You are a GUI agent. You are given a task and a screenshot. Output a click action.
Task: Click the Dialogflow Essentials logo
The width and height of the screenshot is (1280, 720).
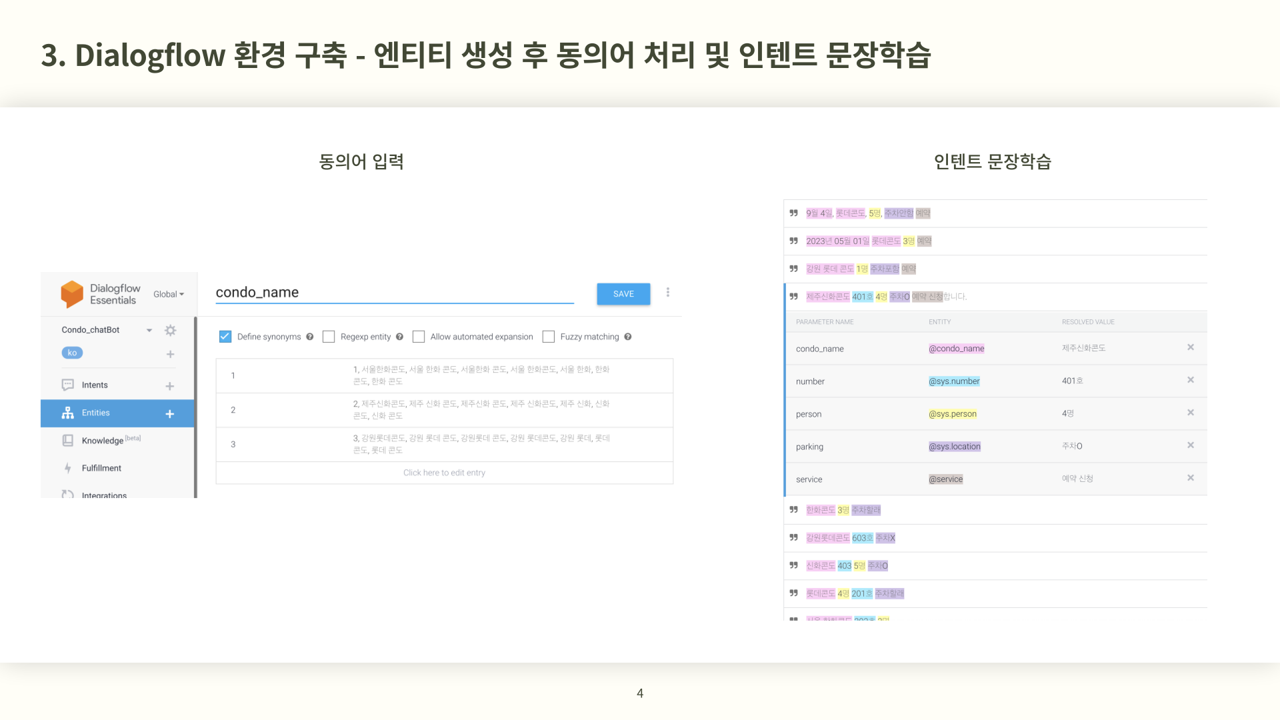pos(72,294)
